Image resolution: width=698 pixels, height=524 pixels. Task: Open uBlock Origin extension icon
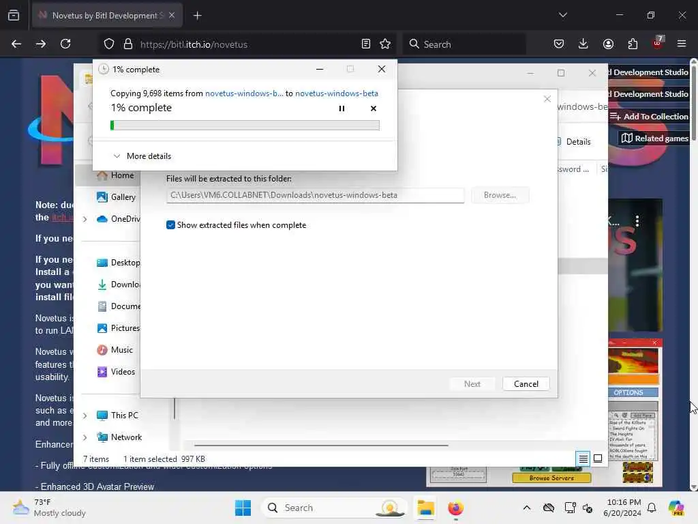(x=658, y=43)
